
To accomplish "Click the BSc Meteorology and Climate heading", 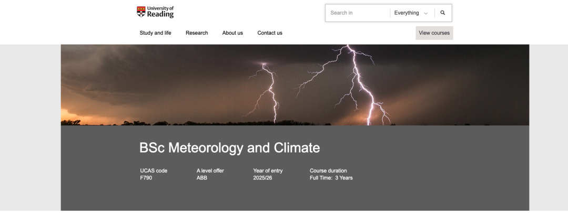I will (229, 148).
